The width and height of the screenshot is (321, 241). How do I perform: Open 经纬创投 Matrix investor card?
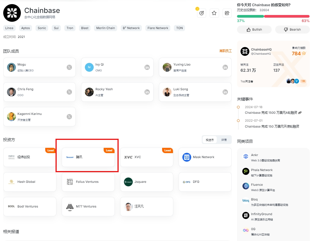pyautogui.click(x=30, y=157)
